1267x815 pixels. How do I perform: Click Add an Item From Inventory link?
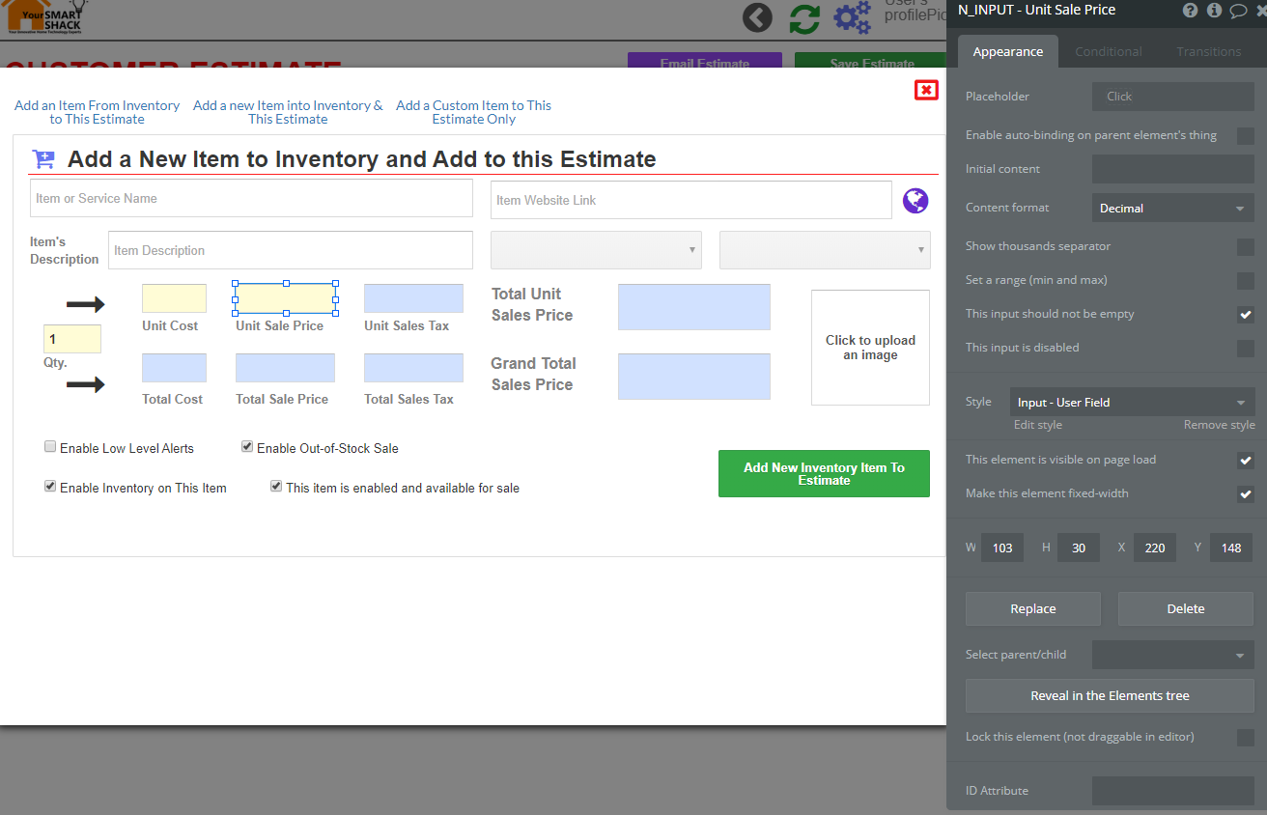(x=97, y=112)
